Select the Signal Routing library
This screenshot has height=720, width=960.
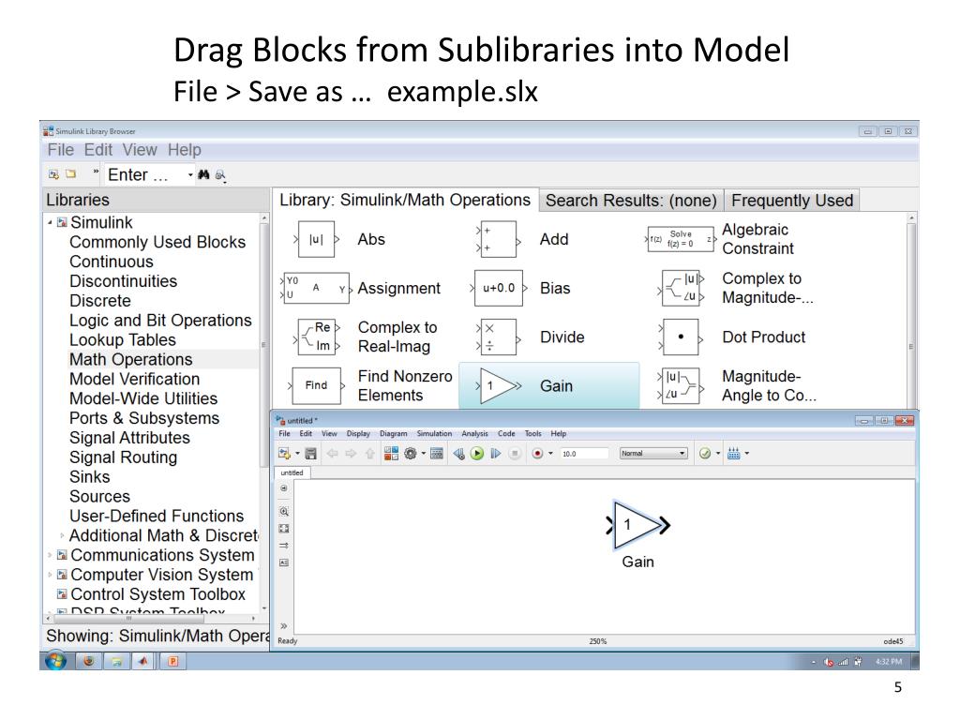pyautogui.click(x=123, y=457)
